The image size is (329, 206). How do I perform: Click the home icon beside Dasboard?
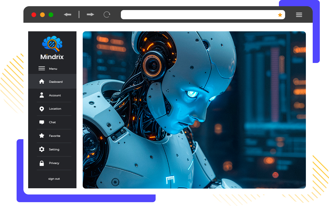click(x=42, y=82)
